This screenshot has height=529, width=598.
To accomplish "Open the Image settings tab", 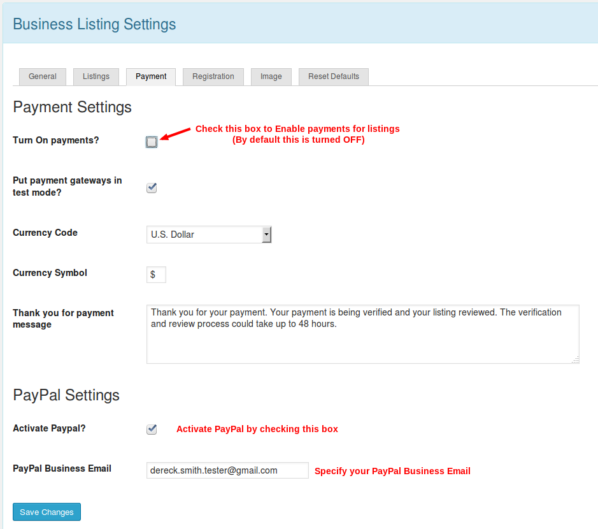I will point(271,76).
